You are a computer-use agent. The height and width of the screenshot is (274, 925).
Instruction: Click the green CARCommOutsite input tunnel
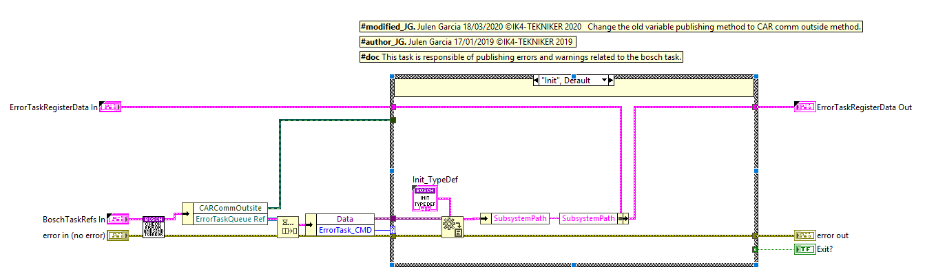click(393, 120)
